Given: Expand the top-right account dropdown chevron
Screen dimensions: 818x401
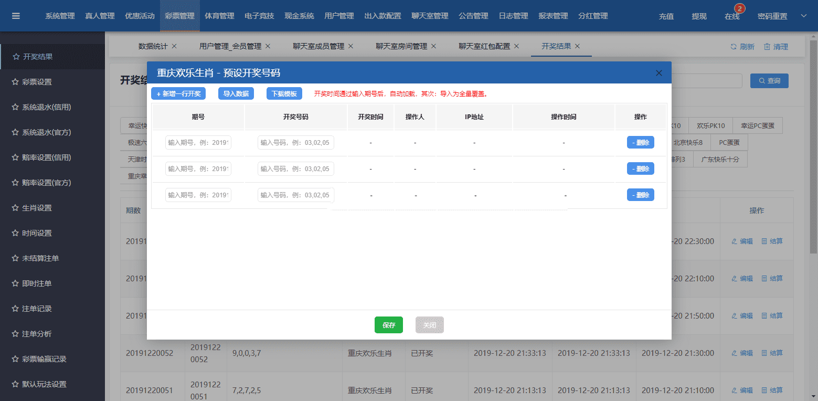Looking at the screenshot, I should click(x=803, y=16).
